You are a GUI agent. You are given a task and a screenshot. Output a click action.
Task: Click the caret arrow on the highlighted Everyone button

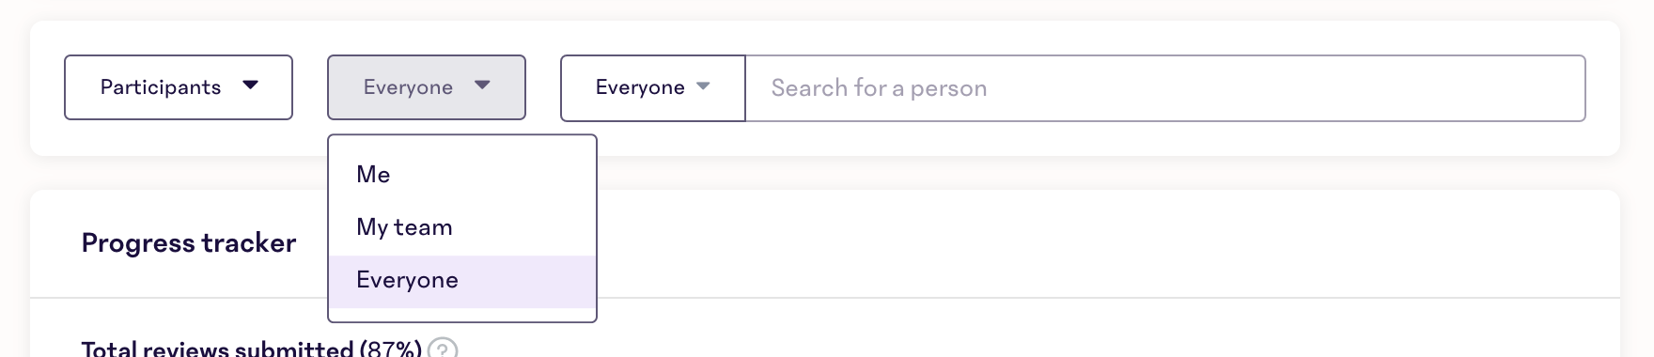click(482, 85)
